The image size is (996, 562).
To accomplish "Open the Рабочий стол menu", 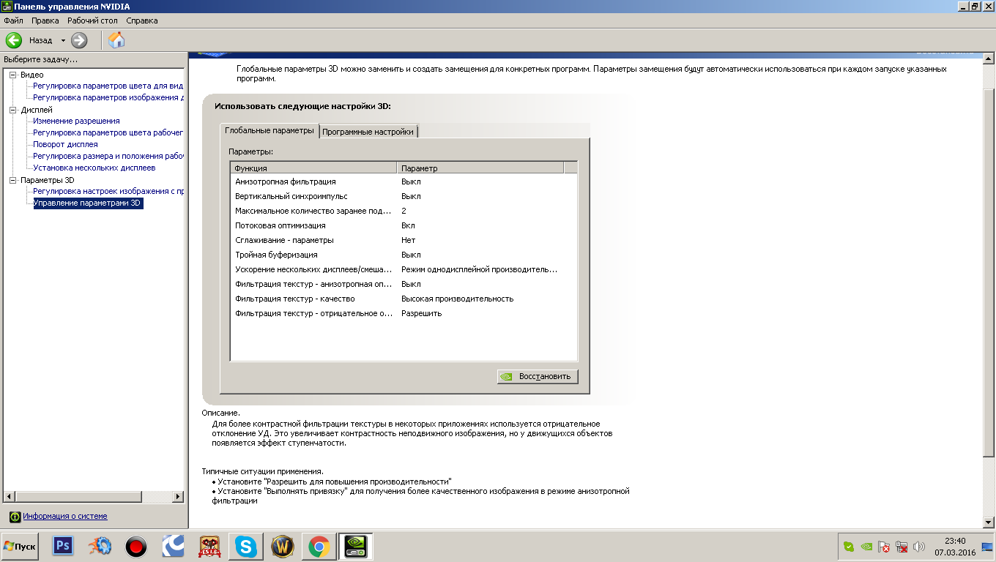I will tap(93, 20).
